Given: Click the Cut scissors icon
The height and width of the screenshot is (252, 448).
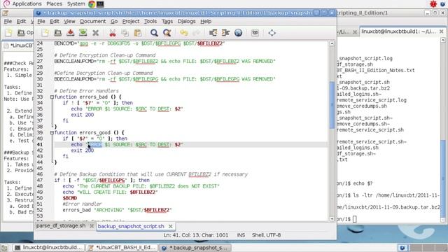Looking at the screenshot, I should tap(113, 33).
